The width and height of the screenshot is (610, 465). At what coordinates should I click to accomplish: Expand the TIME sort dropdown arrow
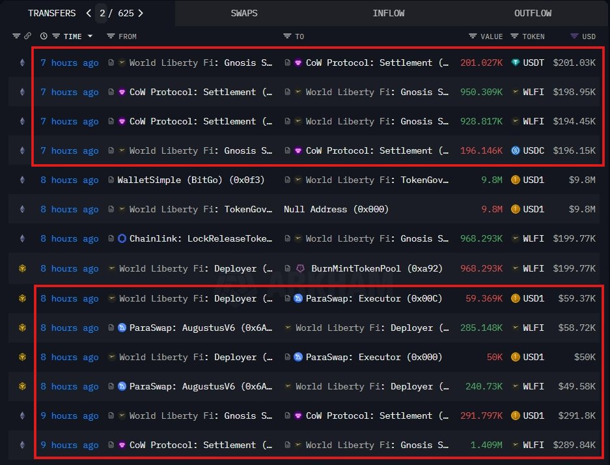(x=90, y=36)
